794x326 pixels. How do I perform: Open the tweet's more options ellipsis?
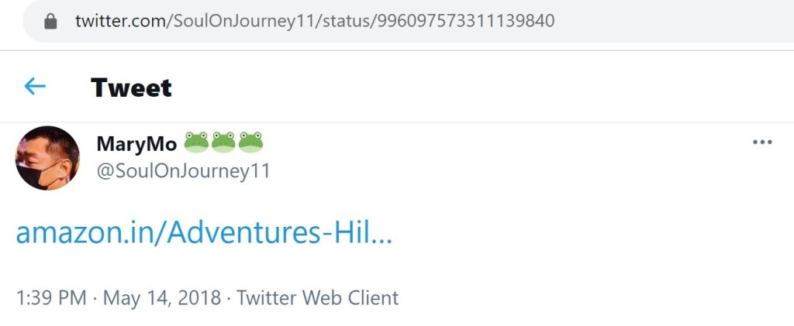click(762, 142)
